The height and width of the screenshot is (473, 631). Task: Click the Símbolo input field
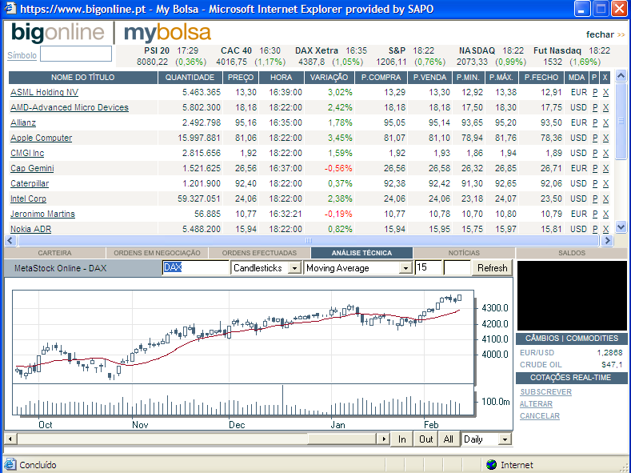76,54
